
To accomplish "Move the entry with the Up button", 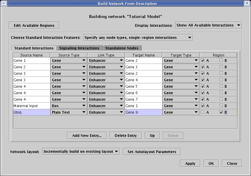I will pyautogui.click(x=152, y=135).
